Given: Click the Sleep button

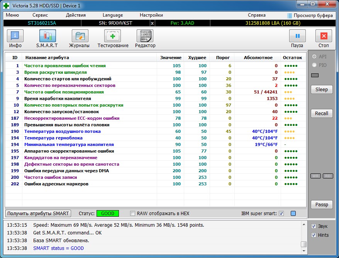Looking at the screenshot, I should coord(322,89).
